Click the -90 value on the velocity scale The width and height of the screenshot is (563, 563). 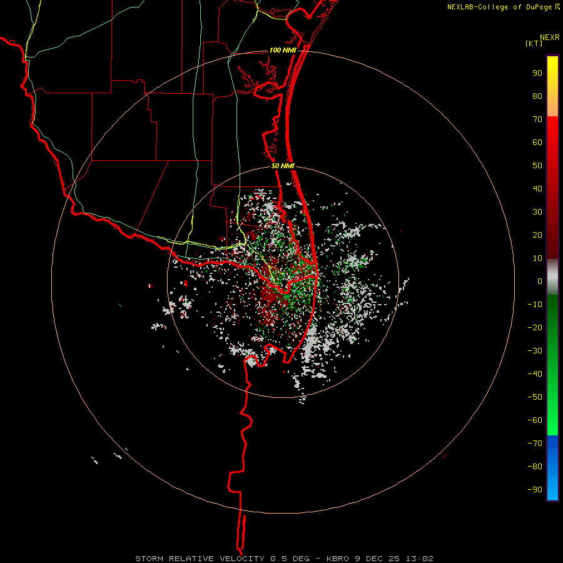[x=535, y=489]
